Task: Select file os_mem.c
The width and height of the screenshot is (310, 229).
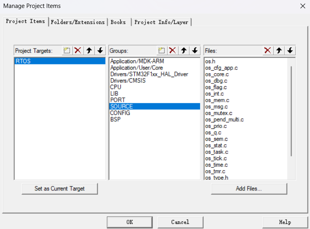Action: tap(246, 100)
